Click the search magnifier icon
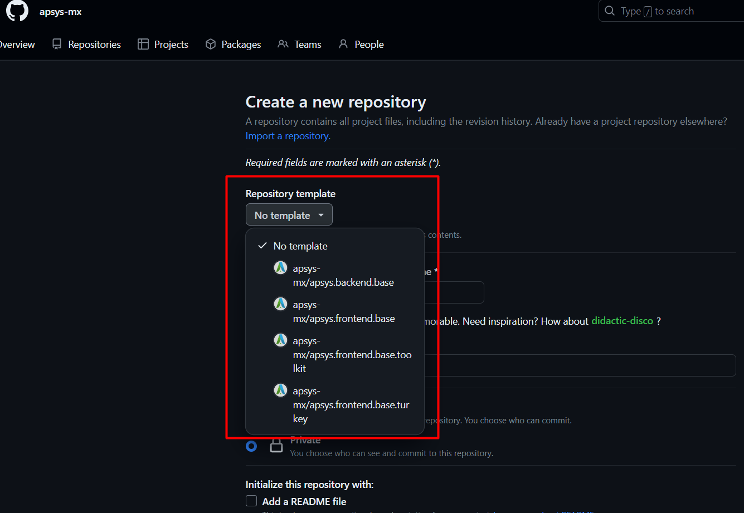Image resolution: width=744 pixels, height=513 pixels. 610,11
